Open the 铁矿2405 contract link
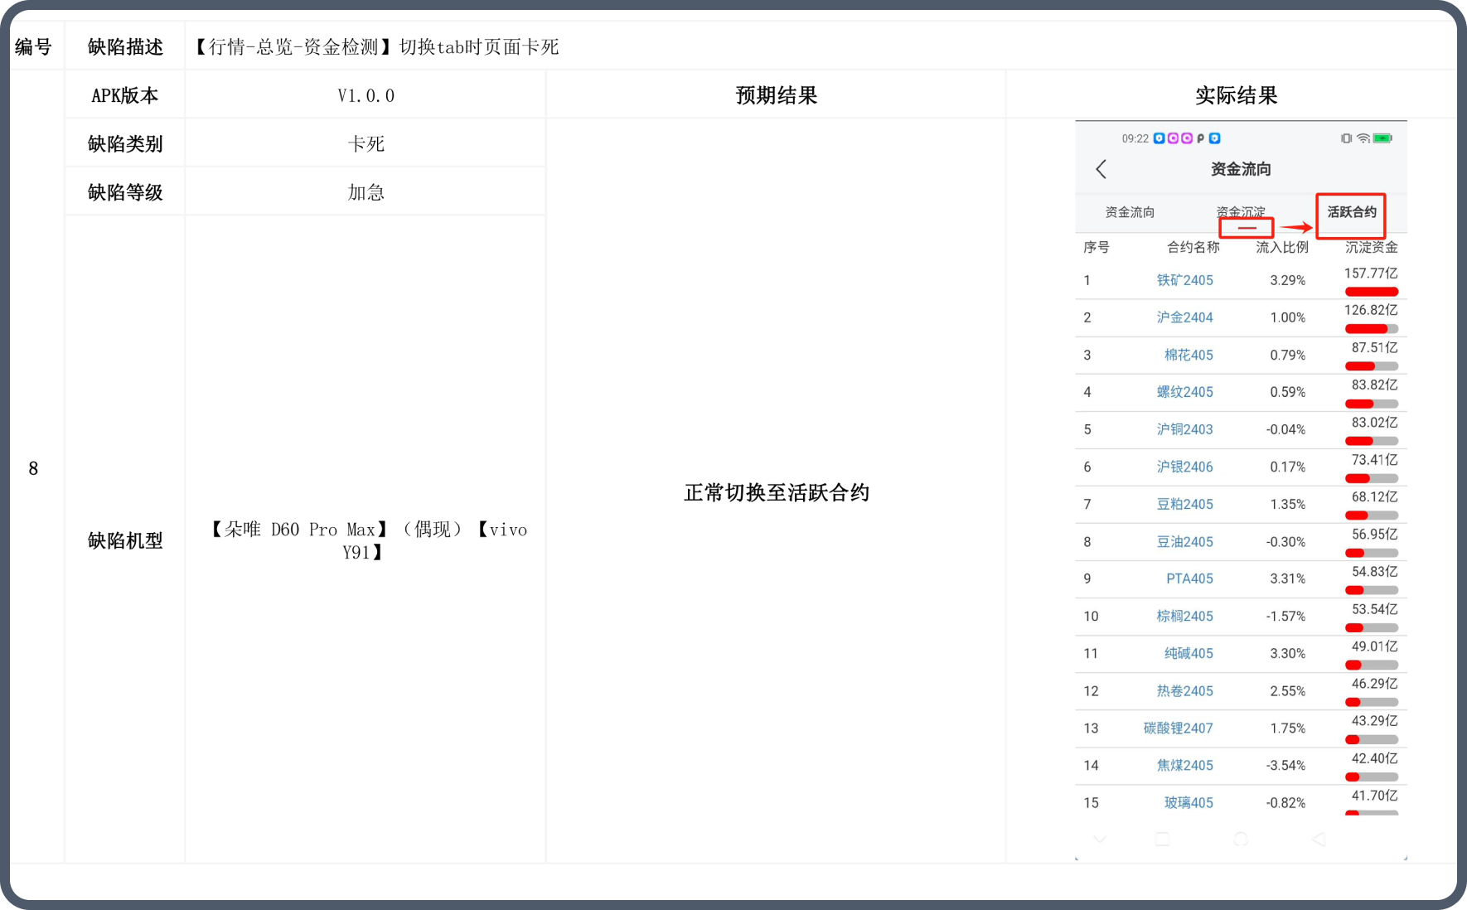The width and height of the screenshot is (1467, 910). pyautogui.click(x=1184, y=280)
